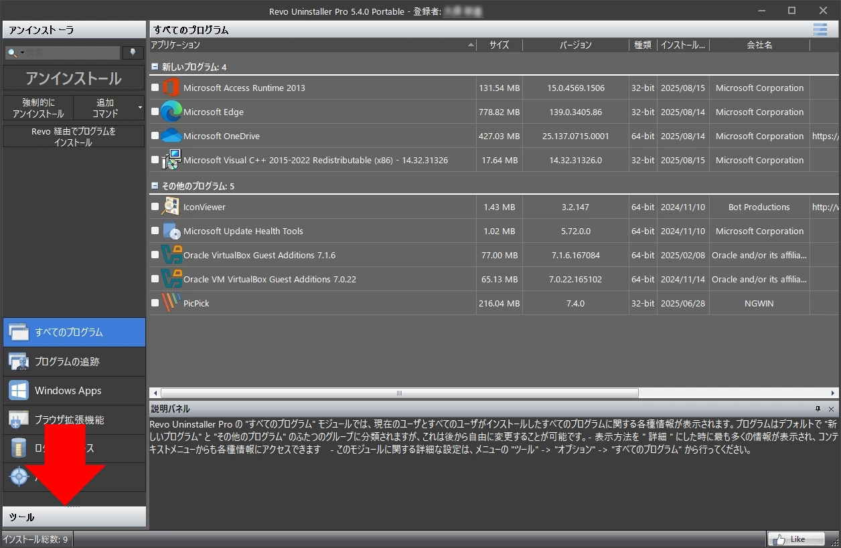Viewport: 841px width, 548px height.
Task: Click the Microsoft Edge program icon
Action: [171, 112]
